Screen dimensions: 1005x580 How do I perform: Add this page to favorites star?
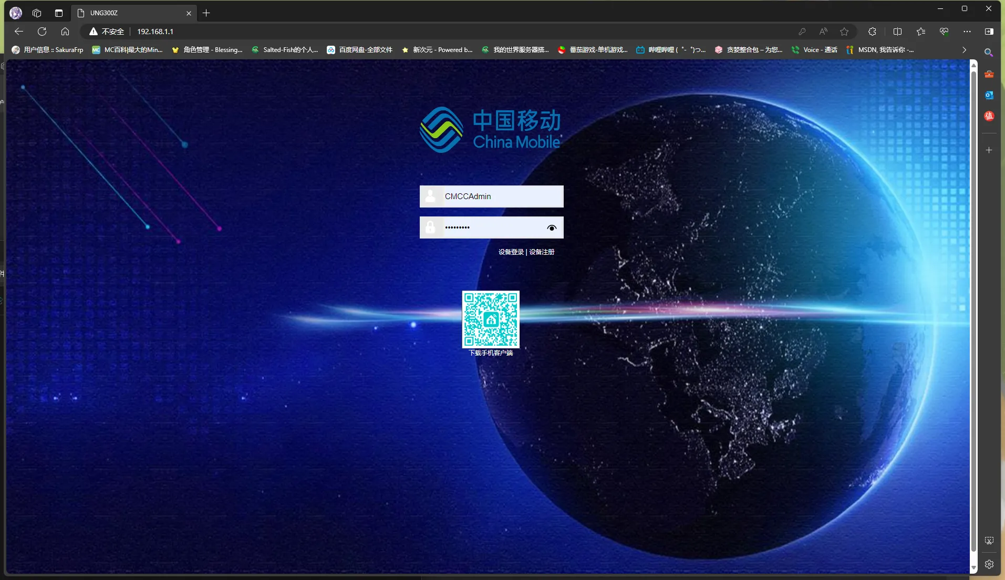844,32
